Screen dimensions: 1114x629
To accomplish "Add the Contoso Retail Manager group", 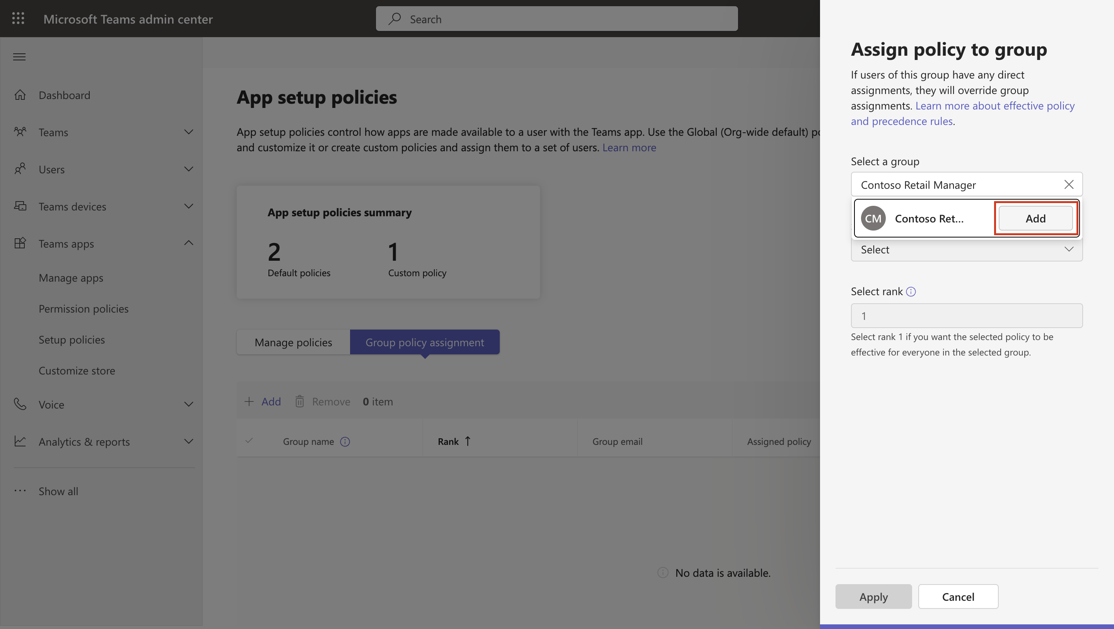I will click(1036, 219).
